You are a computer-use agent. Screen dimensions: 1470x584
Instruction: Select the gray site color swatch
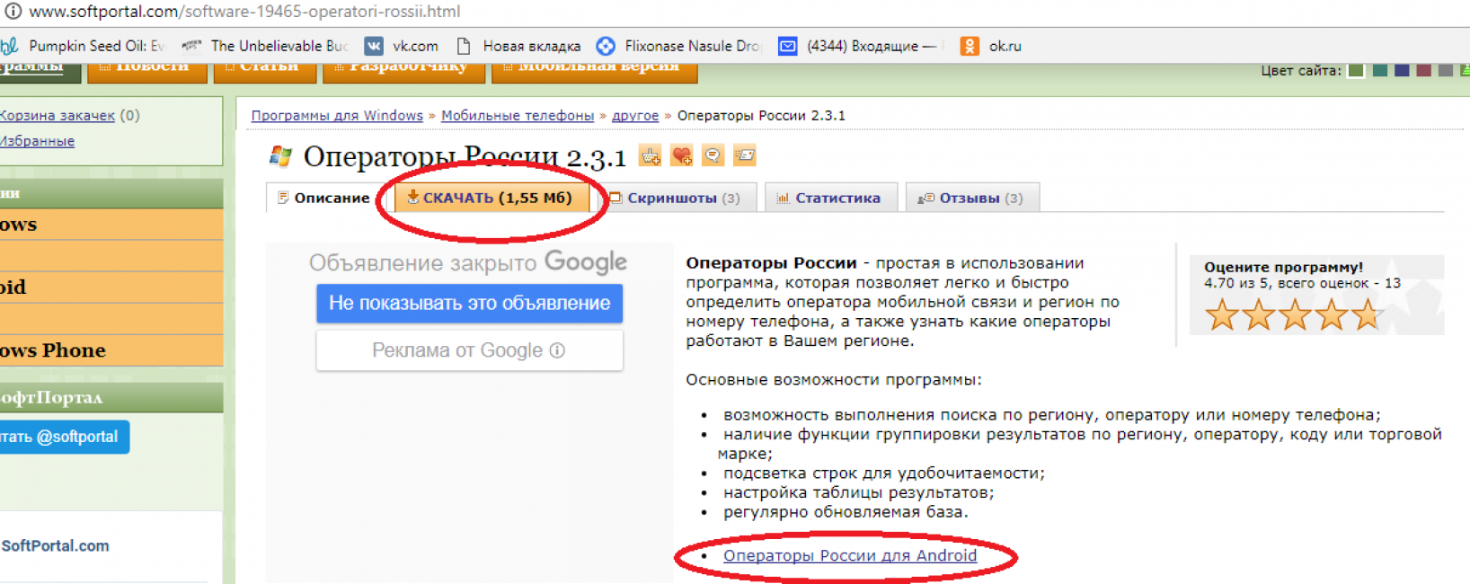coord(1445,70)
